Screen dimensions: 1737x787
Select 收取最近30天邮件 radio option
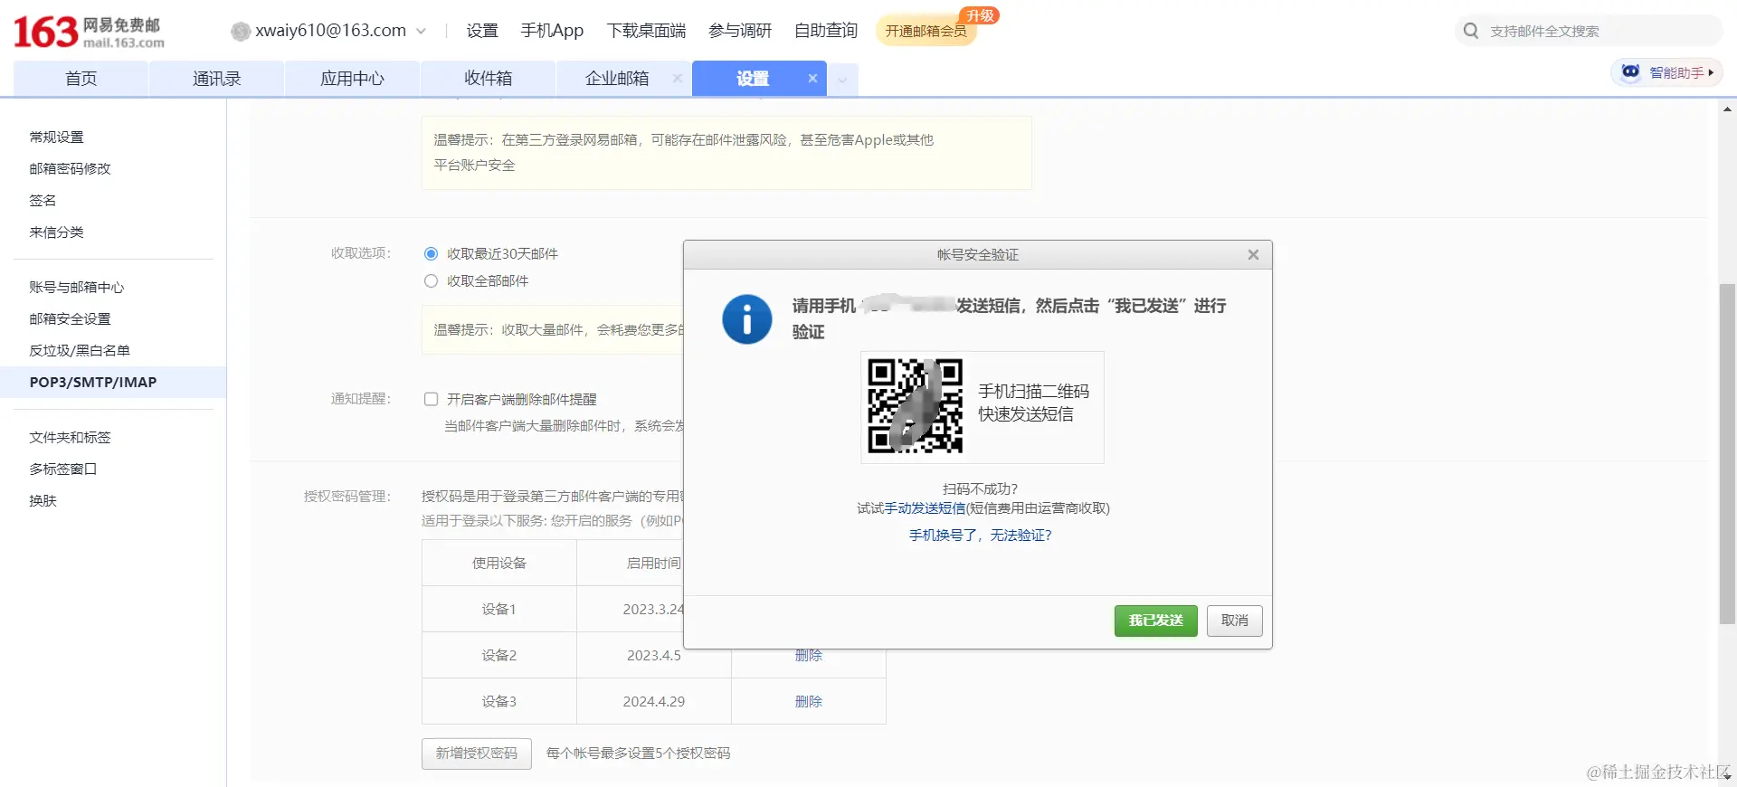coord(431,254)
